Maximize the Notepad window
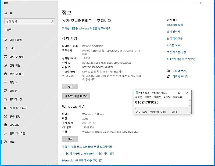This screenshot has width=215, height=166. pyautogui.click(x=179, y=93)
